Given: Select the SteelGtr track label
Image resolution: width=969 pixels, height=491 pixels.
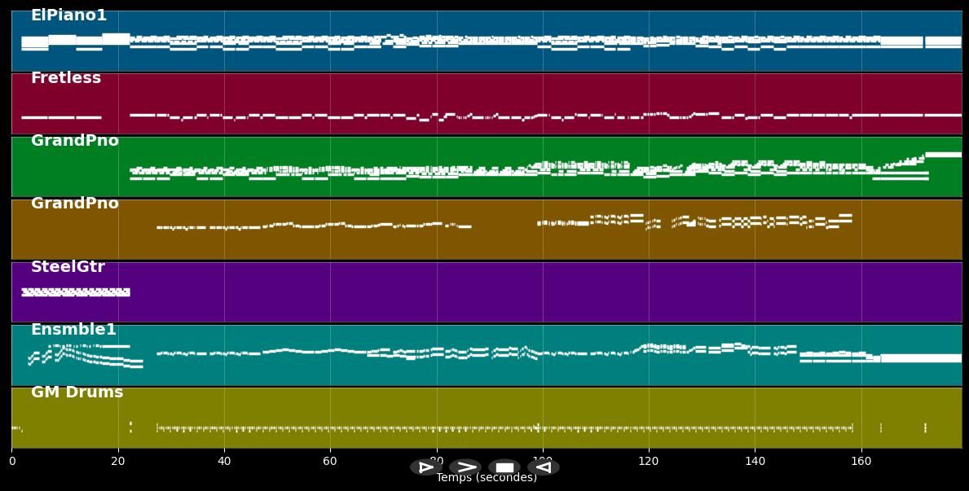Looking at the screenshot, I should point(68,265).
